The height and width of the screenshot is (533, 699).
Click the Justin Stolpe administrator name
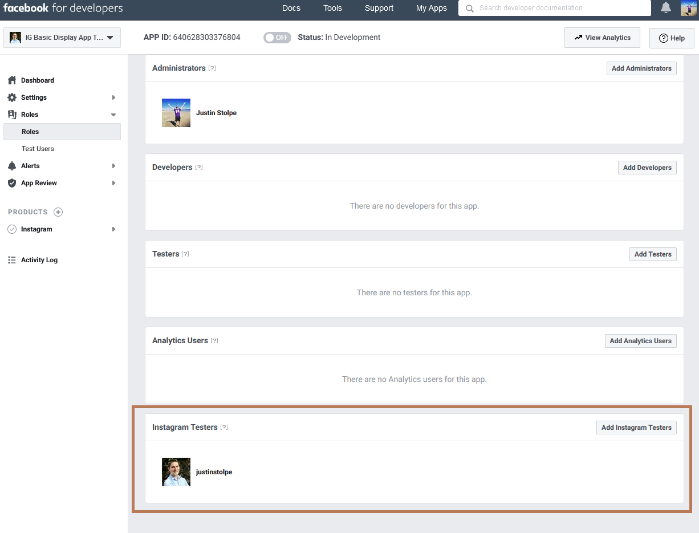tap(216, 113)
